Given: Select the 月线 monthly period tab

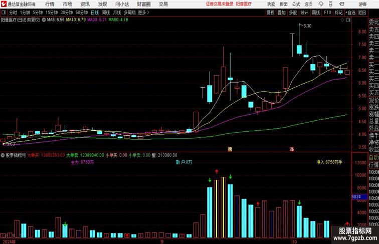Looking at the screenshot, I should tap(117, 13).
